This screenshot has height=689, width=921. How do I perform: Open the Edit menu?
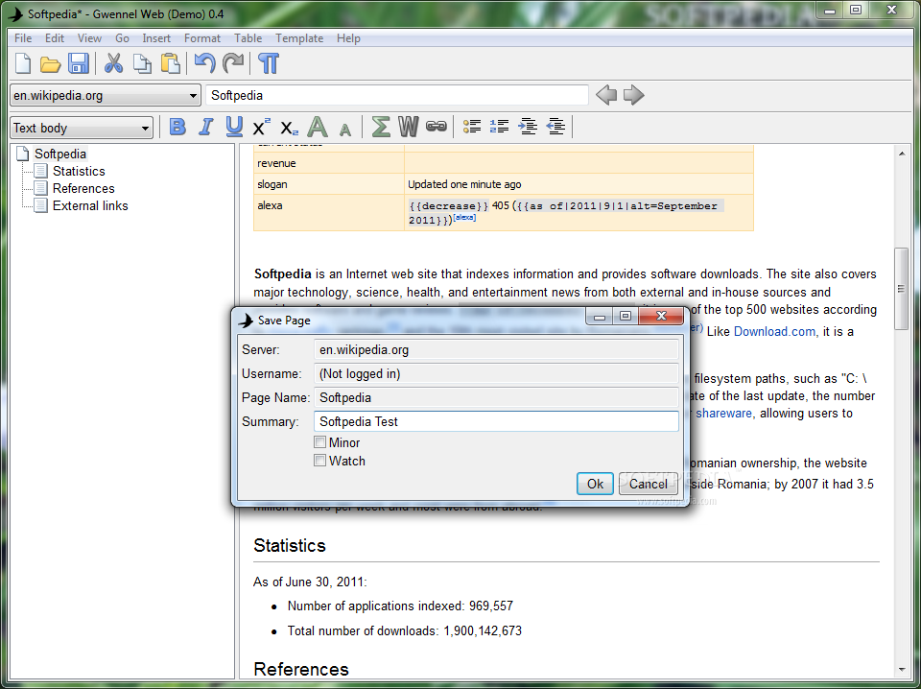[x=55, y=38]
